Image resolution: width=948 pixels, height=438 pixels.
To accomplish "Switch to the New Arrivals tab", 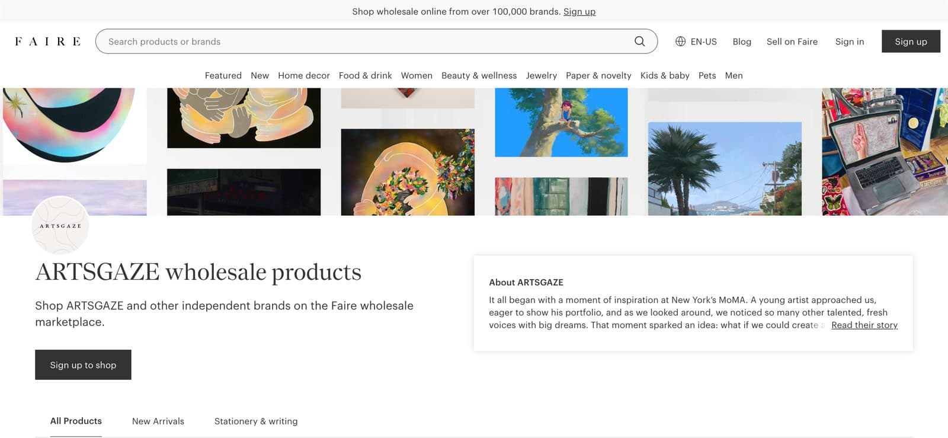I will pyautogui.click(x=158, y=421).
